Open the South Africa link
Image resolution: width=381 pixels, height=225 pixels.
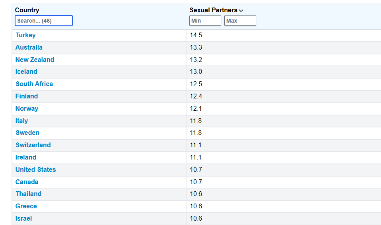click(x=34, y=84)
